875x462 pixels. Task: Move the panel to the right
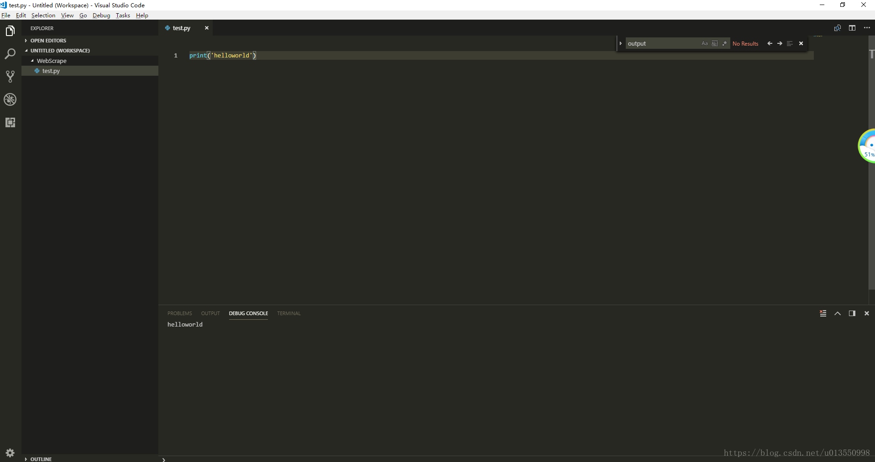tap(852, 313)
